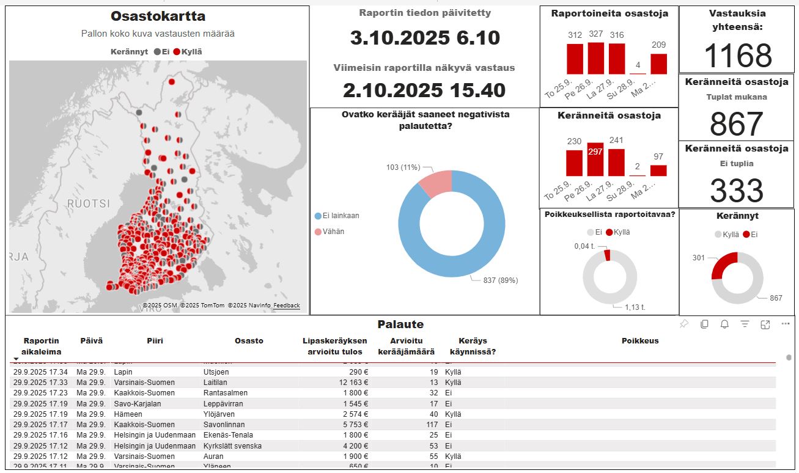Screen dimensions: 799x473
Task: Click sort arrow under Raportin aikaleima
Action: pyautogui.click(x=17, y=359)
